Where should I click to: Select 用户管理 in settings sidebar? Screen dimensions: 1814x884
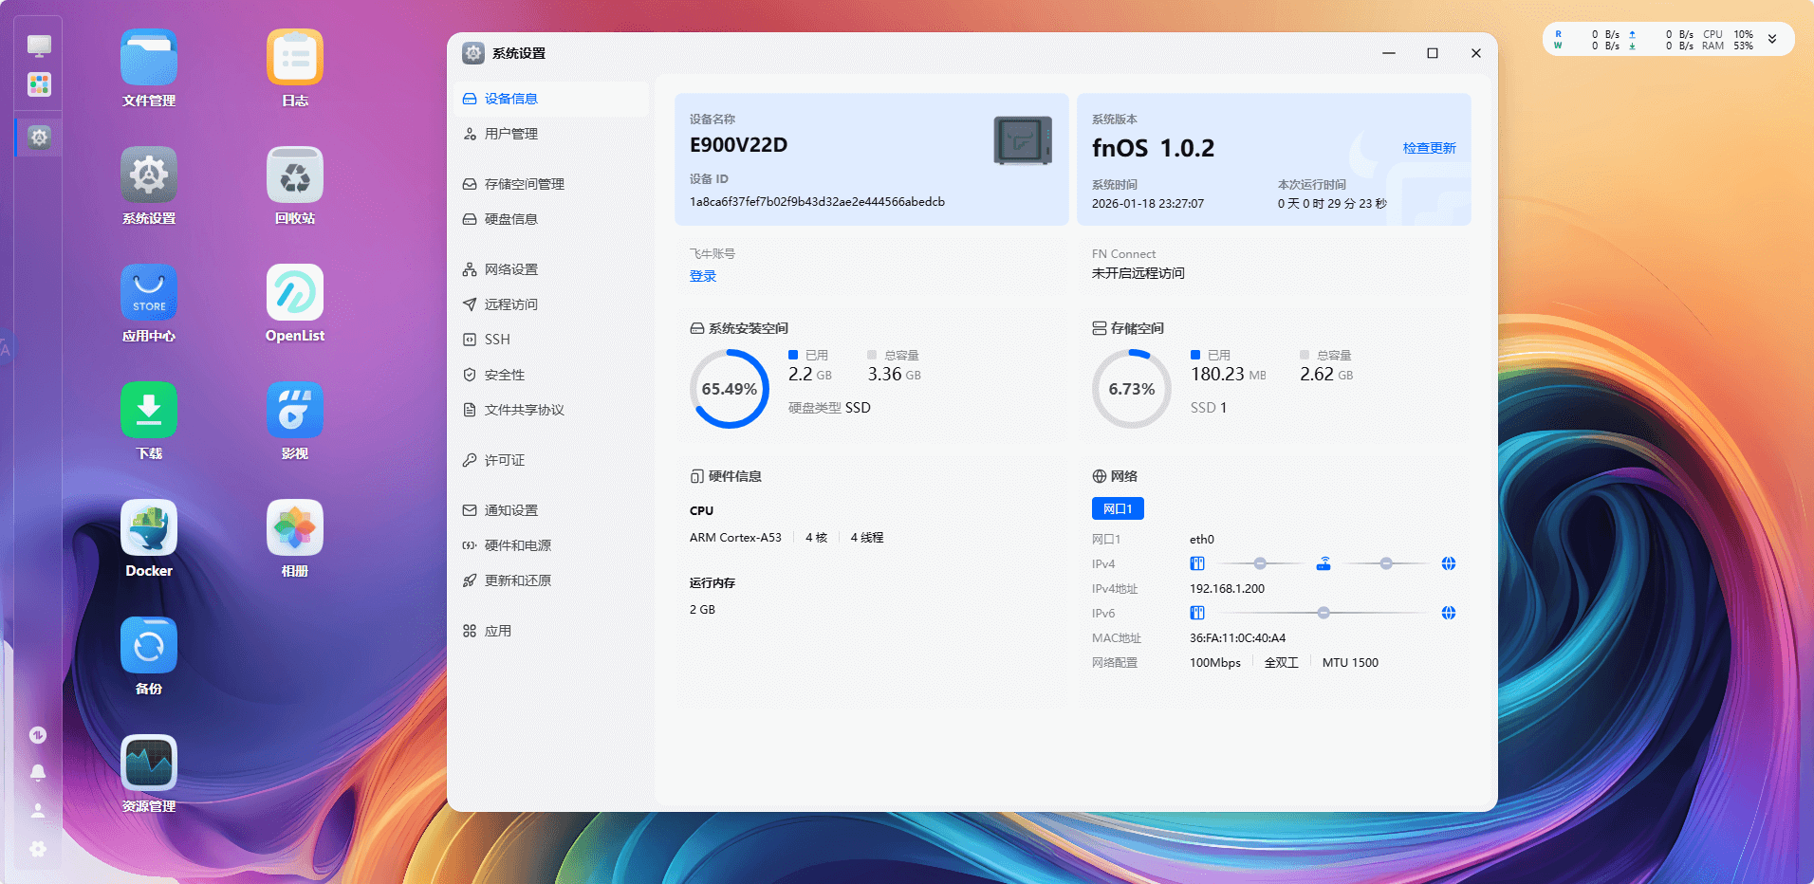[510, 134]
